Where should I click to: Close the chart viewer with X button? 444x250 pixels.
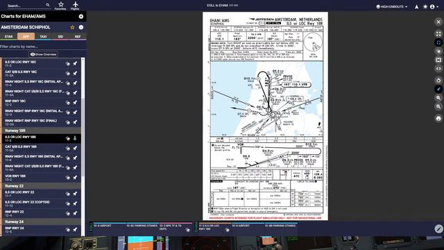tap(438, 22)
